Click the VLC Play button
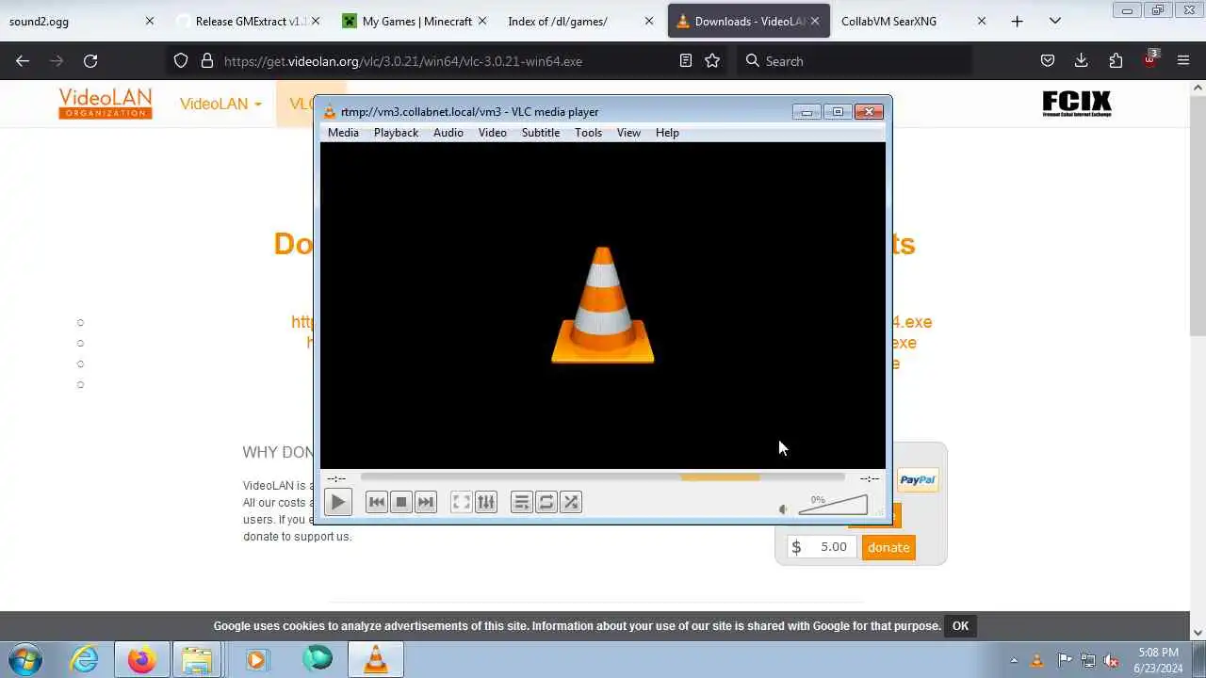This screenshot has height=678, width=1206. [337, 502]
